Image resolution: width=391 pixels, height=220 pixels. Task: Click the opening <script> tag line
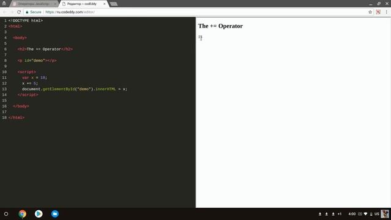27,72
